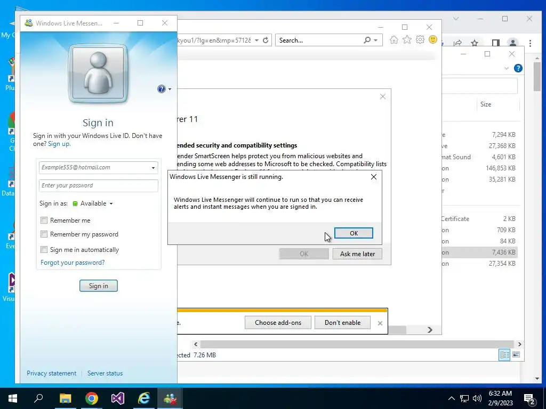Open the Messenger help icon
The image size is (546, 409).
tap(161, 89)
